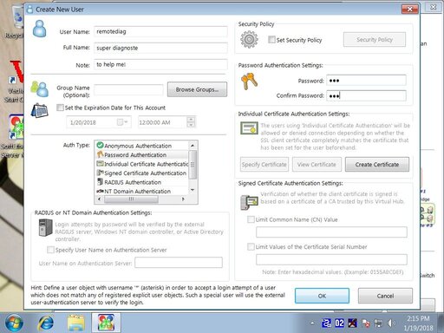Viewport: 444px width, 333px height.
Task: Check Limit Common Name (CN) Value
Action: [251, 219]
